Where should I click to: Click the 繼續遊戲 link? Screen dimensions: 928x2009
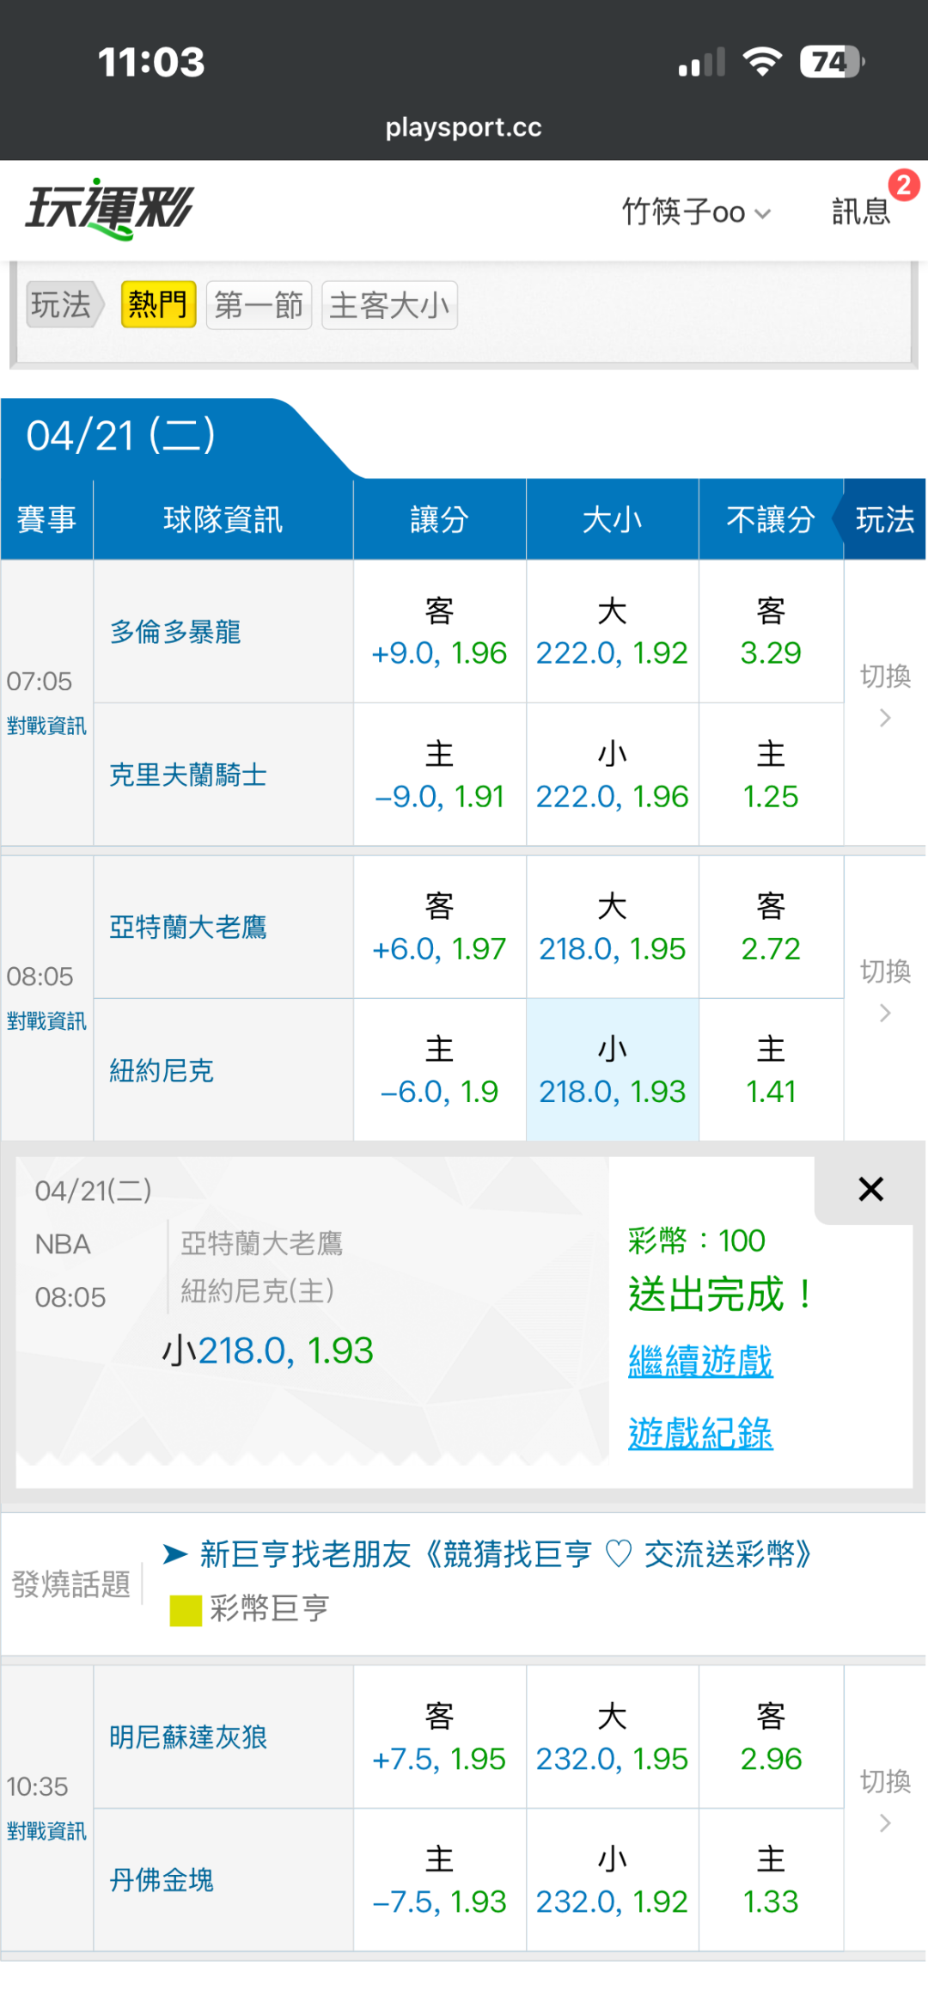click(700, 1361)
